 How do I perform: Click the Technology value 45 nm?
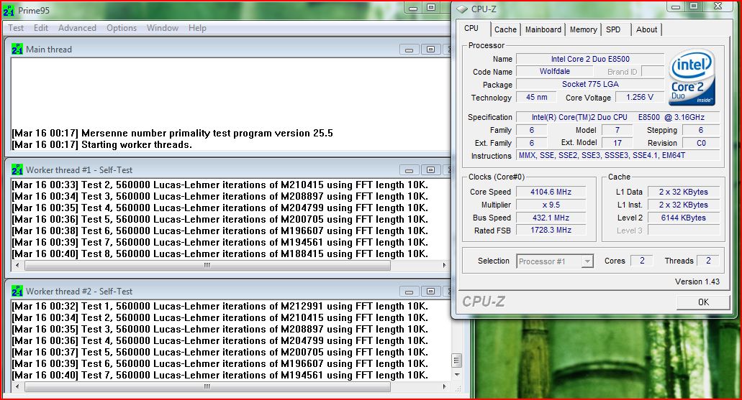coord(537,97)
